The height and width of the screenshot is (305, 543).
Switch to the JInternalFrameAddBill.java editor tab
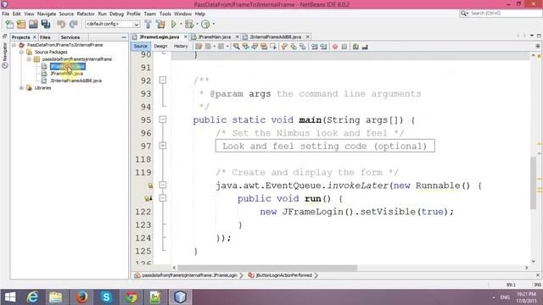coord(275,36)
